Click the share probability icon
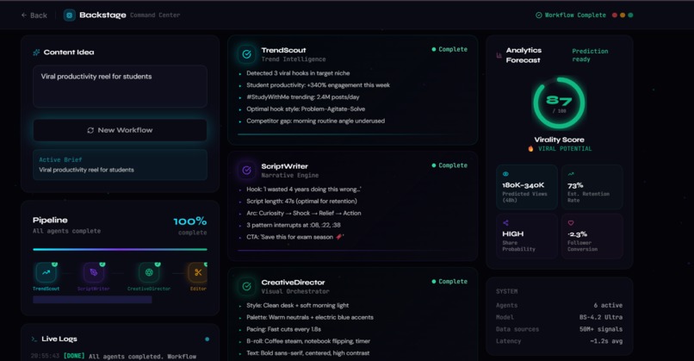The width and height of the screenshot is (694, 361). pyautogui.click(x=505, y=223)
